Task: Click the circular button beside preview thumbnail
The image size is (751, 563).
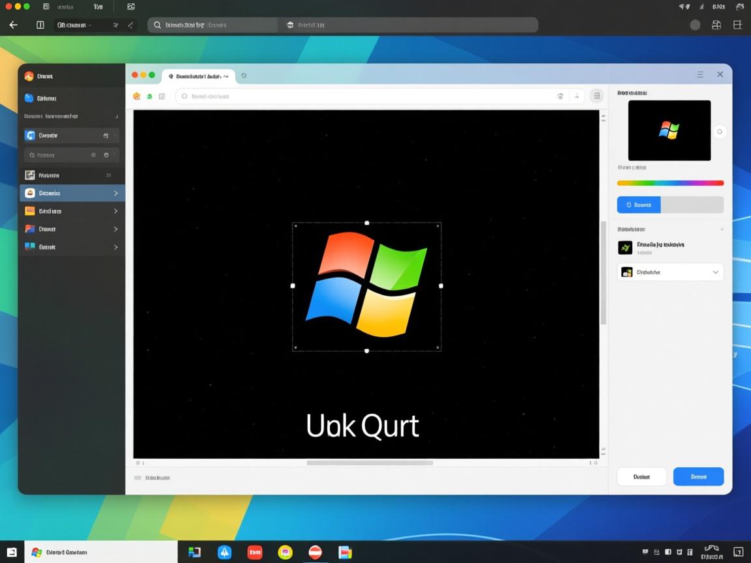Action: pos(720,132)
